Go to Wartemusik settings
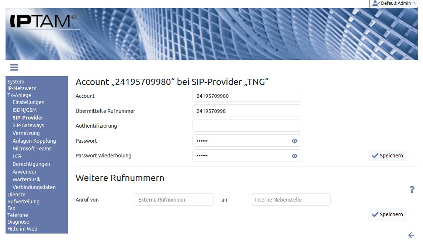 [x=27, y=179]
